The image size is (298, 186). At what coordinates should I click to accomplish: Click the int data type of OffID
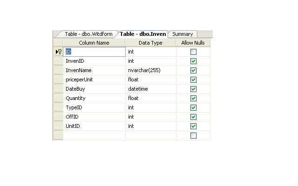point(151,117)
